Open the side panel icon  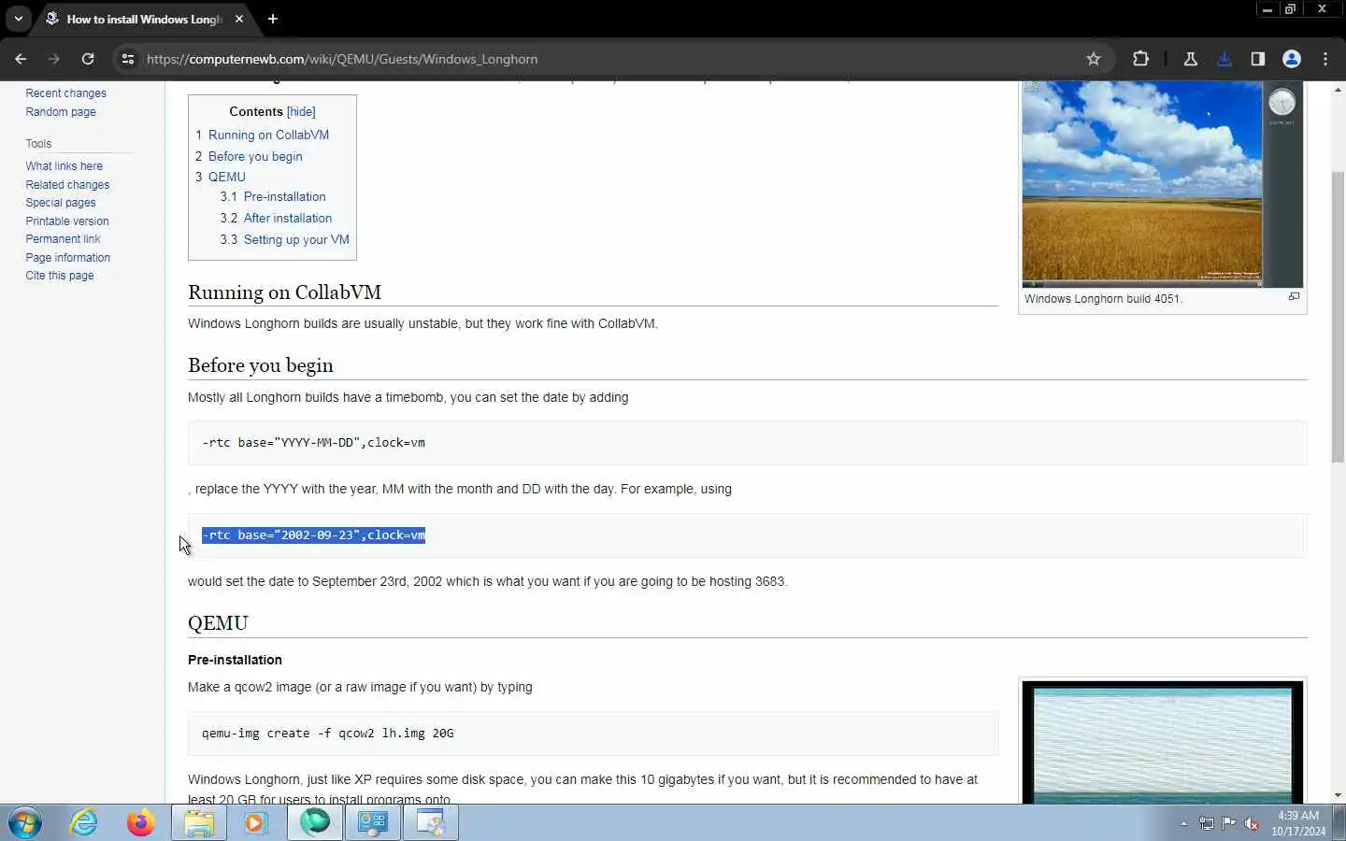tap(1258, 59)
